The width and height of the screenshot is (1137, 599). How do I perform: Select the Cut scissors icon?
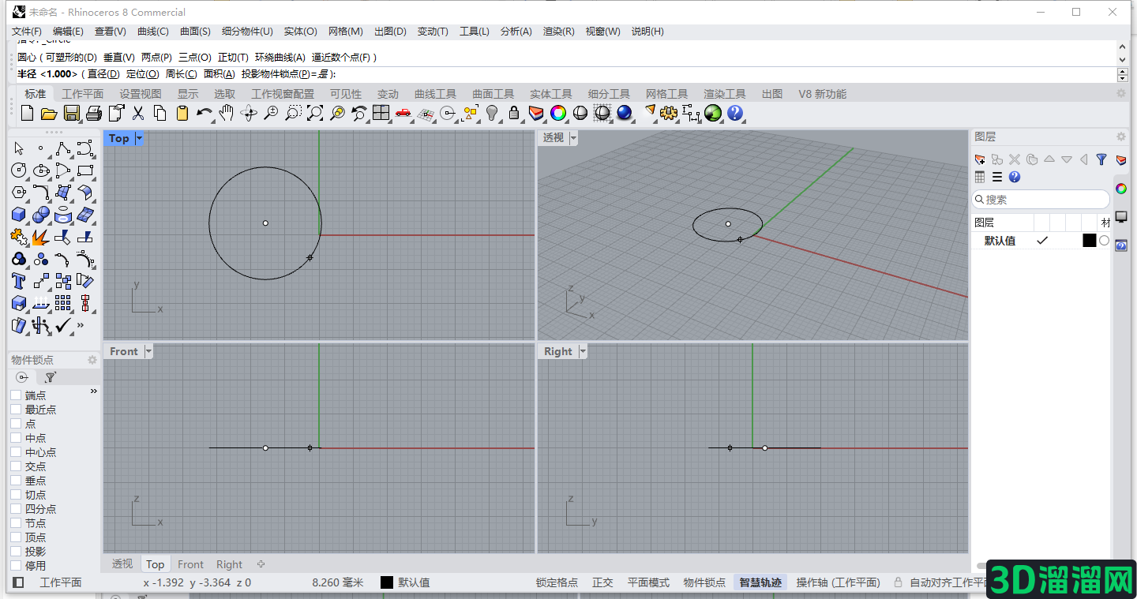(138, 113)
